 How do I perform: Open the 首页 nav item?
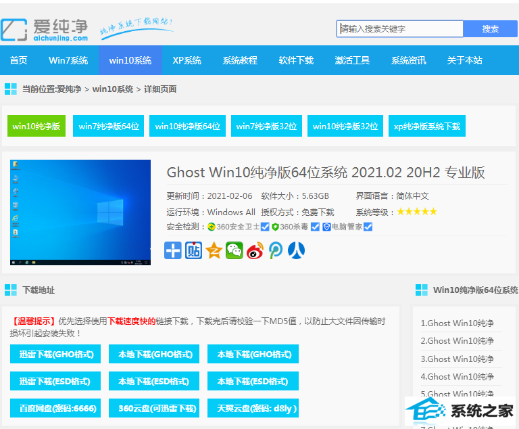(x=18, y=60)
